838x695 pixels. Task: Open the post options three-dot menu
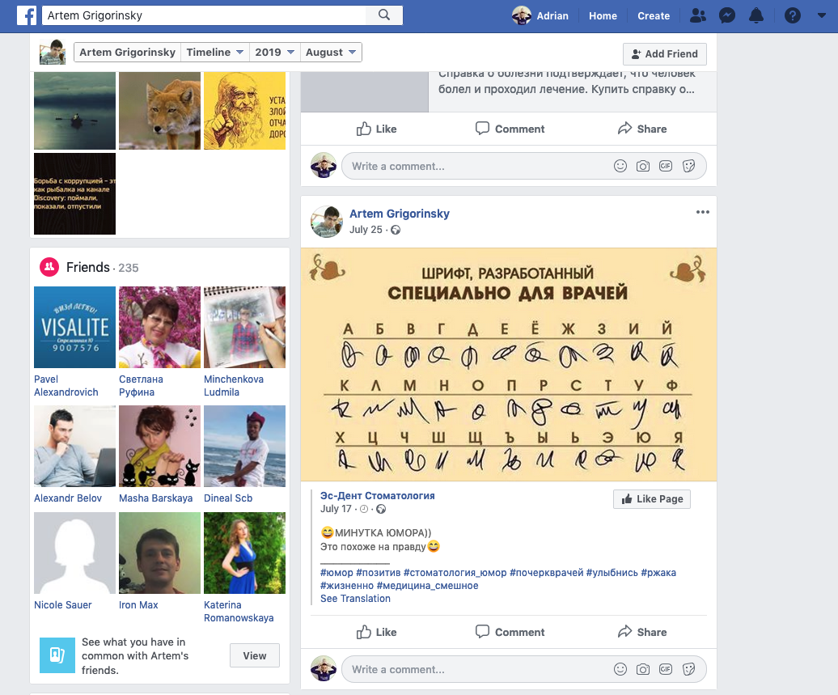point(702,213)
